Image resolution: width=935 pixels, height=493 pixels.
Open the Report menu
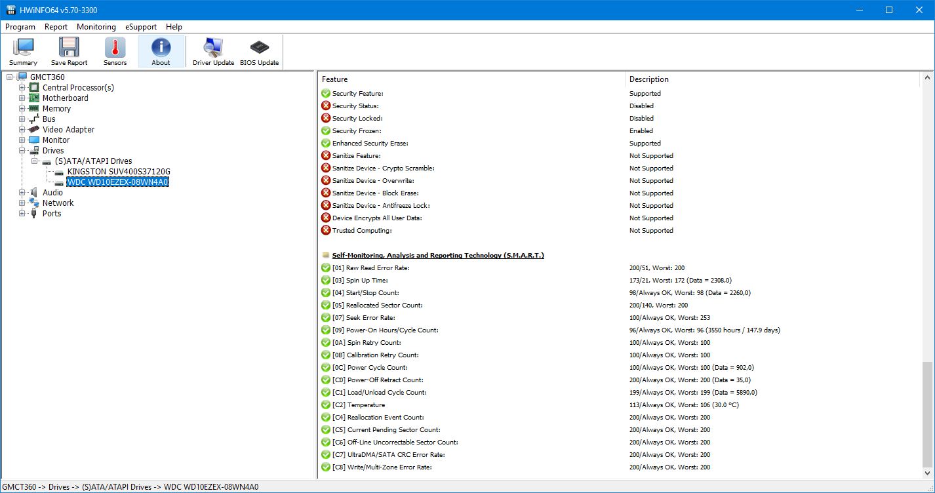tap(56, 27)
